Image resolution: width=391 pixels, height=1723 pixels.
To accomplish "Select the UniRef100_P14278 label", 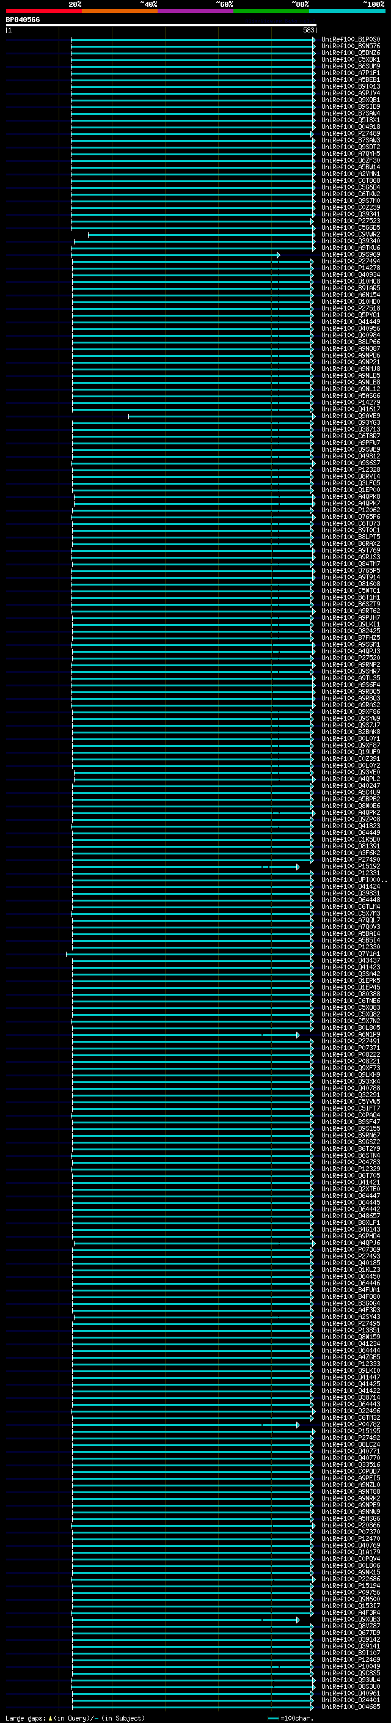I will coord(350,268).
